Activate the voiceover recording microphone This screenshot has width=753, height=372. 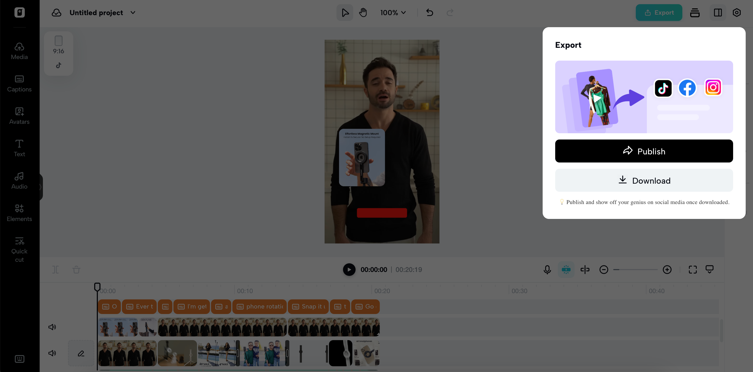coord(547,270)
